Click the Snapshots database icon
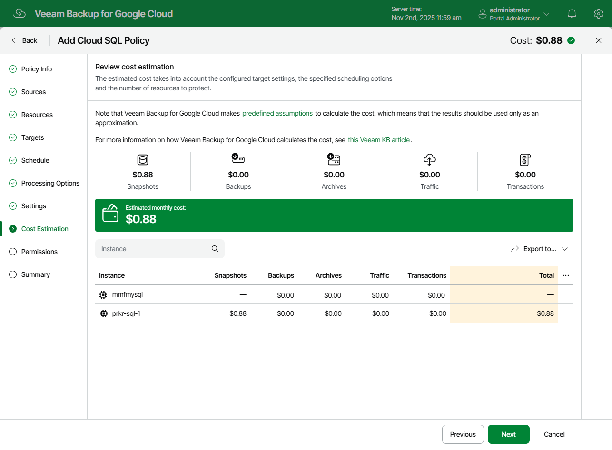612x450 pixels. (x=143, y=160)
